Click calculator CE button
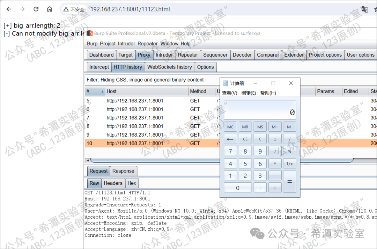Viewport: 377px width, 249px height. point(245,139)
